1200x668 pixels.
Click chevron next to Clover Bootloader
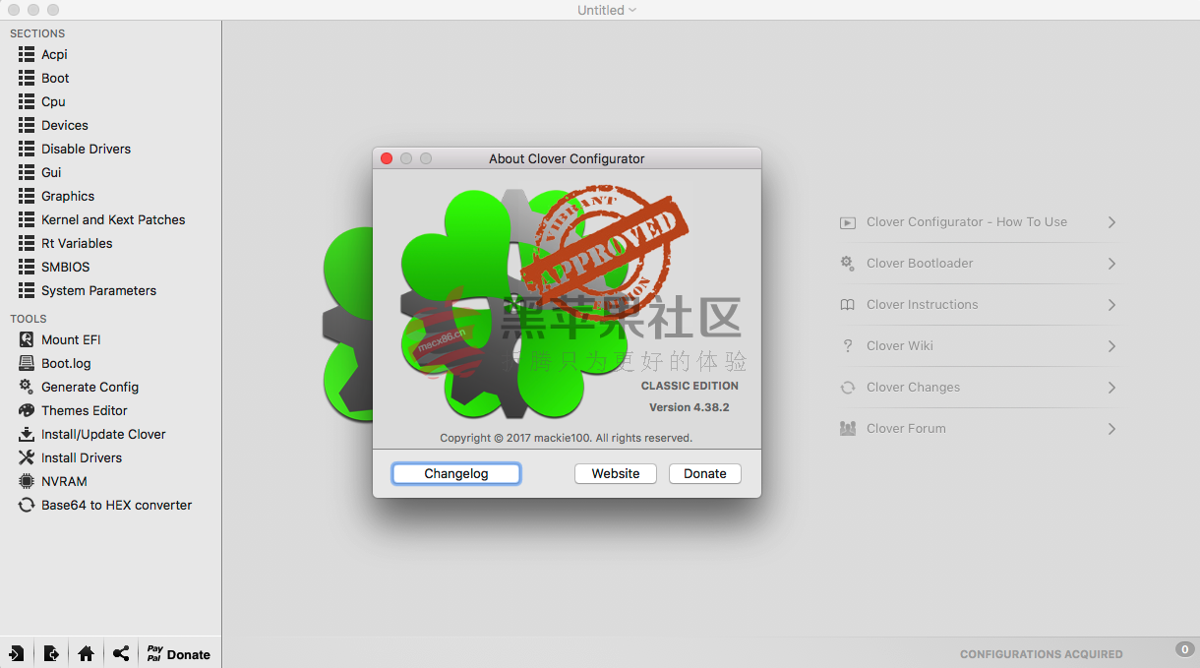point(1111,264)
